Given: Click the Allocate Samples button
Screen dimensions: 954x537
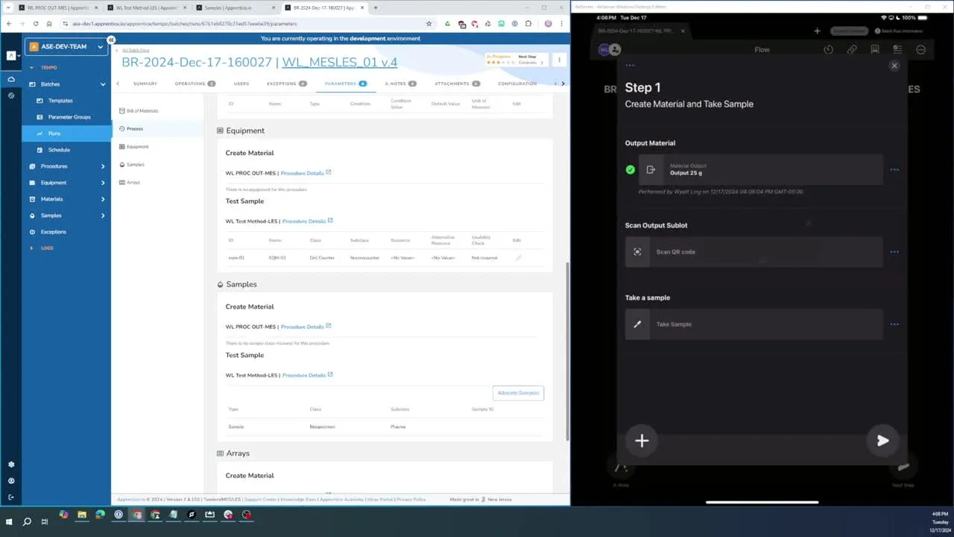Looking at the screenshot, I should coord(518,393).
